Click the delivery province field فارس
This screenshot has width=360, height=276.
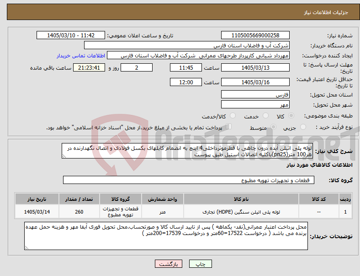[x=255, y=94]
